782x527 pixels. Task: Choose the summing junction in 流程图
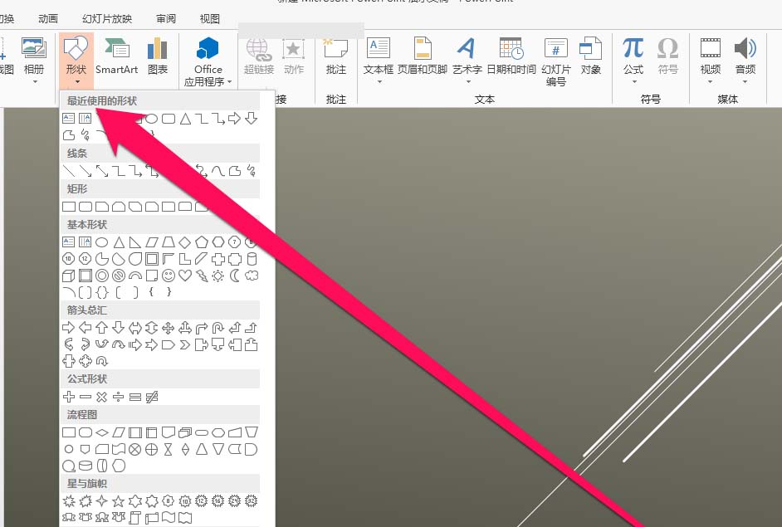135,449
